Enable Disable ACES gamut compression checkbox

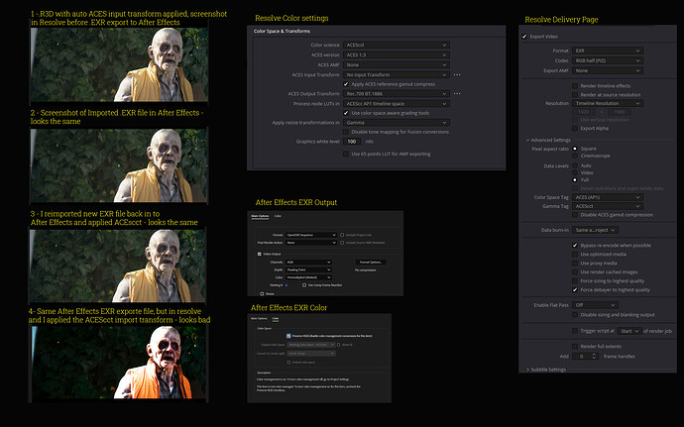(575, 215)
